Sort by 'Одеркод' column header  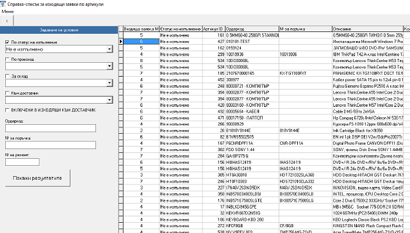[x=252, y=29]
